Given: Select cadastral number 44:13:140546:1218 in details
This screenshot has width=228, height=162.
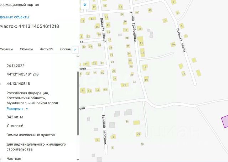Looking at the screenshot, I should [22, 74].
